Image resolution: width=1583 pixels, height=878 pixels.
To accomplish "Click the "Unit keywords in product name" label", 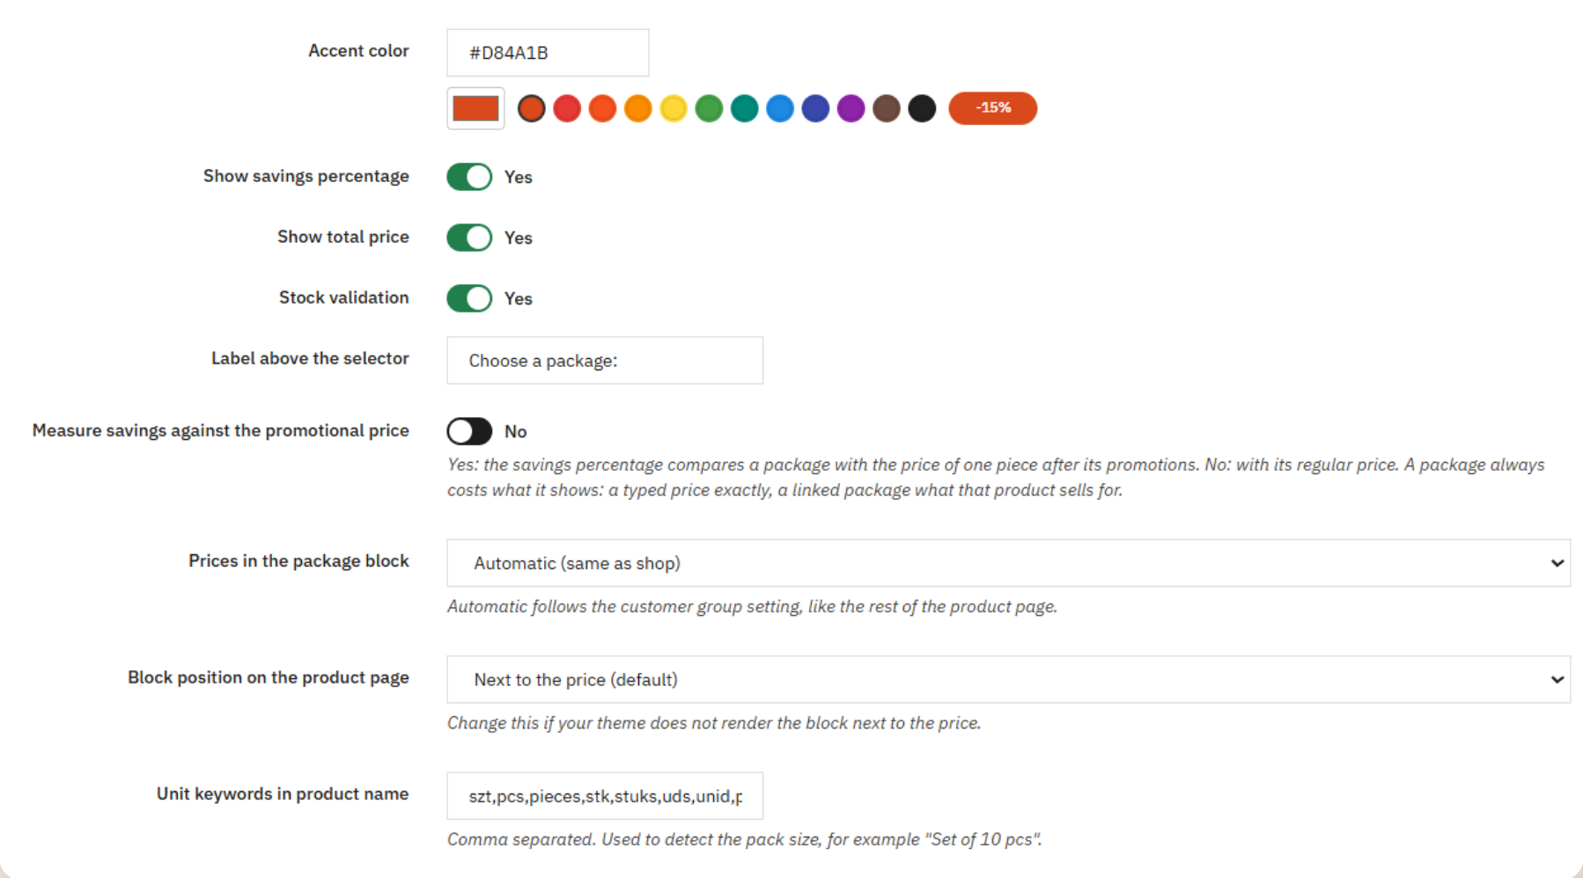I will point(283,794).
